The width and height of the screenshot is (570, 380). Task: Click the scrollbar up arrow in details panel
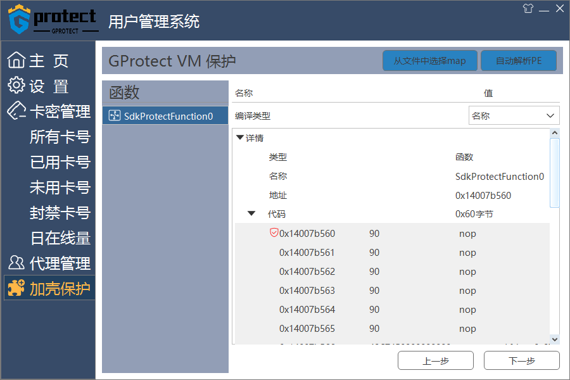pyautogui.click(x=555, y=133)
